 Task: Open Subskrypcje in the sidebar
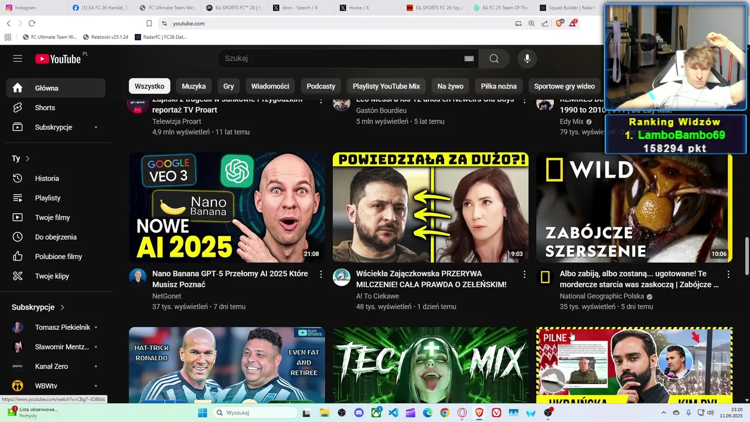point(56,127)
